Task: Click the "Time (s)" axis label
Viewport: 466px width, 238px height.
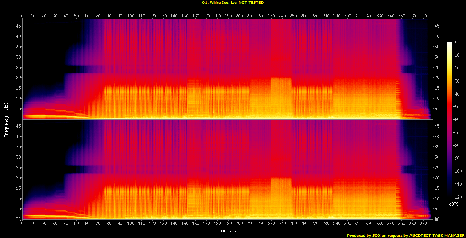Action: 227,231
